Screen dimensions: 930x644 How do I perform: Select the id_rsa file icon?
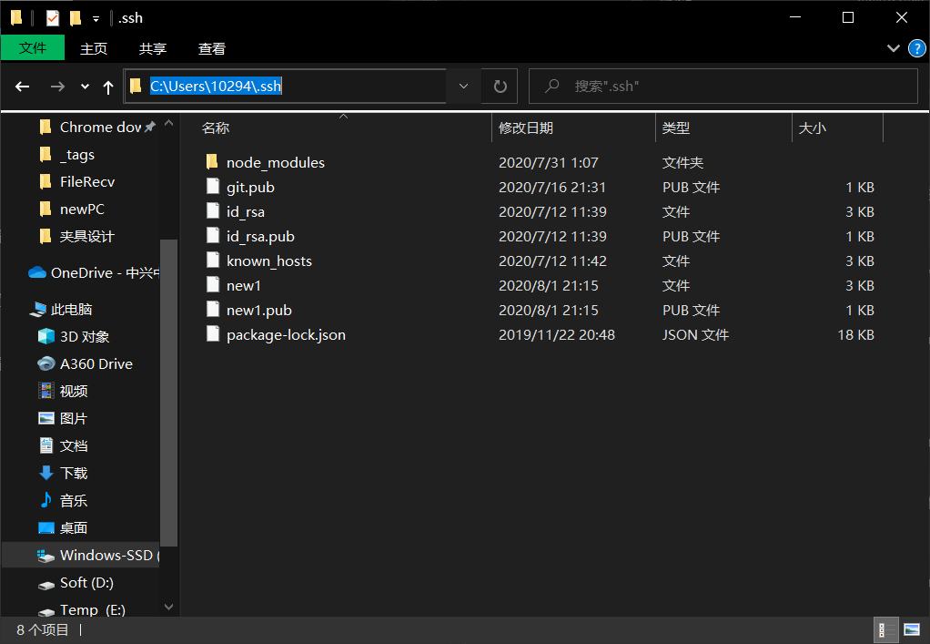[x=212, y=210]
